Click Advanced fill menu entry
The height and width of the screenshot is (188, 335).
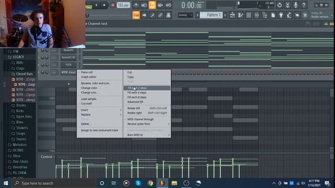[x=136, y=102]
